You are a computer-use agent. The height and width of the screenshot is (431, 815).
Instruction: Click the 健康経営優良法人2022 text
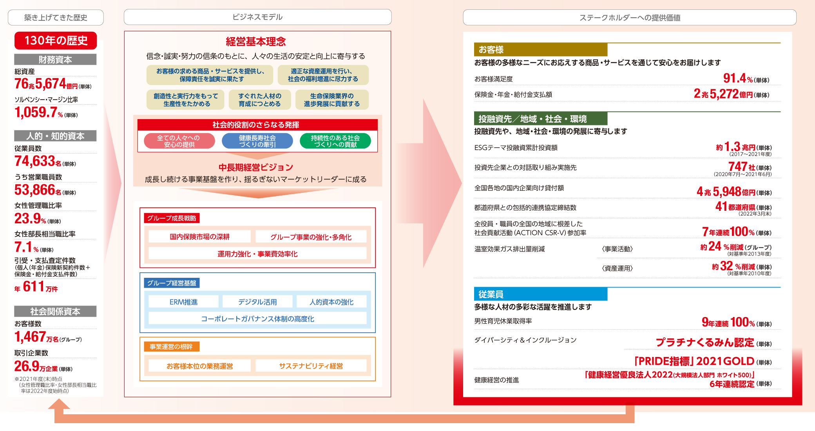pyautogui.click(x=670, y=375)
